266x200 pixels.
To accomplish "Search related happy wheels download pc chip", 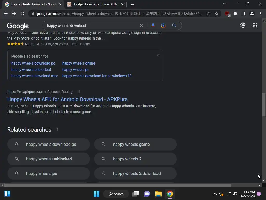I will [x=49, y=144].
